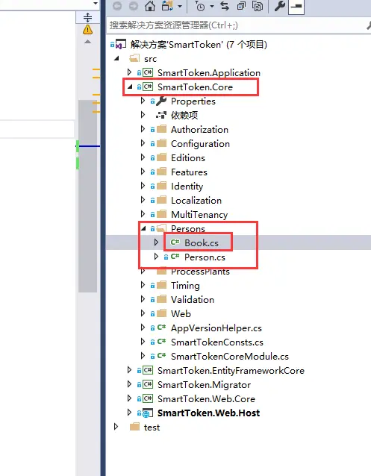Click the Validation folder icon
371x476 pixels.
[x=161, y=299]
